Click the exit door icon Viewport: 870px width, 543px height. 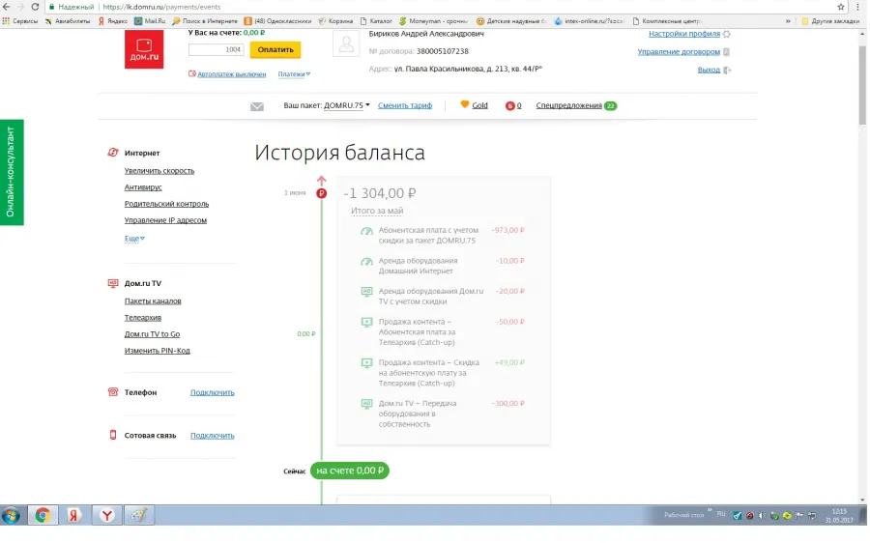[x=727, y=70]
